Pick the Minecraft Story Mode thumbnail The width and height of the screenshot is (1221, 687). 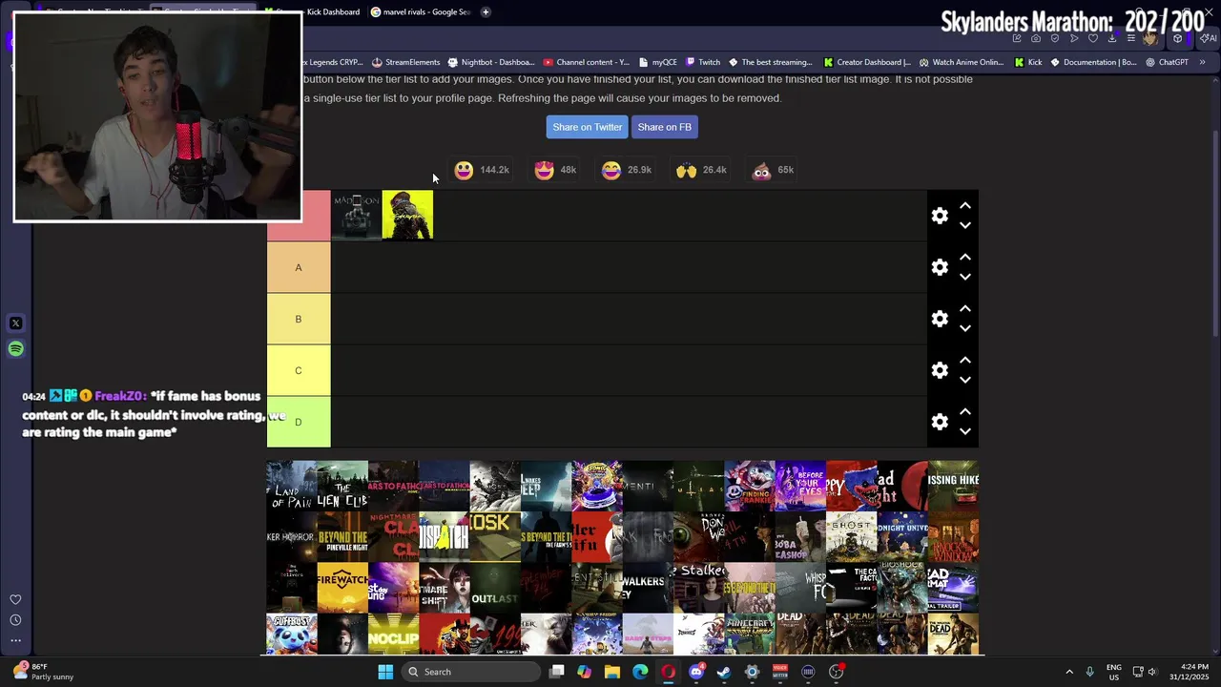(x=750, y=635)
